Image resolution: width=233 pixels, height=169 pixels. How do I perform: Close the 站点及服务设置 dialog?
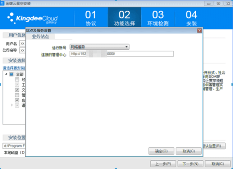coord(199,31)
